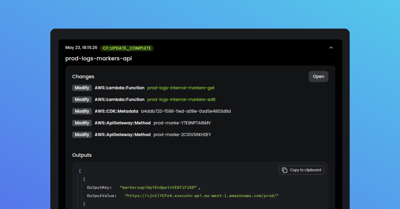Click the Modify badge for markers-get function

(x=82, y=88)
